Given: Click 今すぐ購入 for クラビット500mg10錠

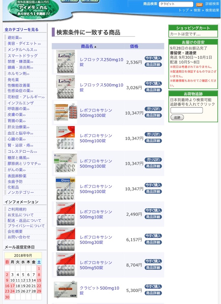Looking at the screenshot, I should (153, 287).
